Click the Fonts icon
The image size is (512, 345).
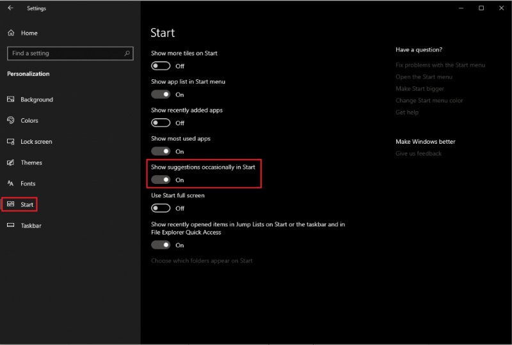11,183
